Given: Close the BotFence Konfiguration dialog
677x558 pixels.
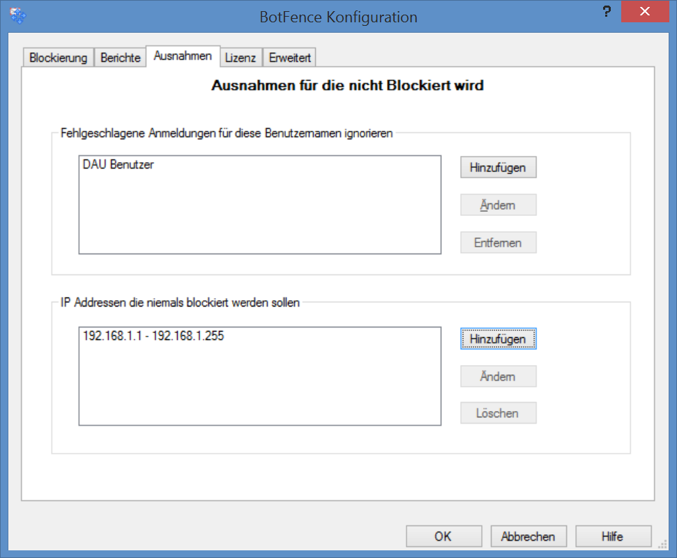Looking at the screenshot, I should tap(645, 11).
